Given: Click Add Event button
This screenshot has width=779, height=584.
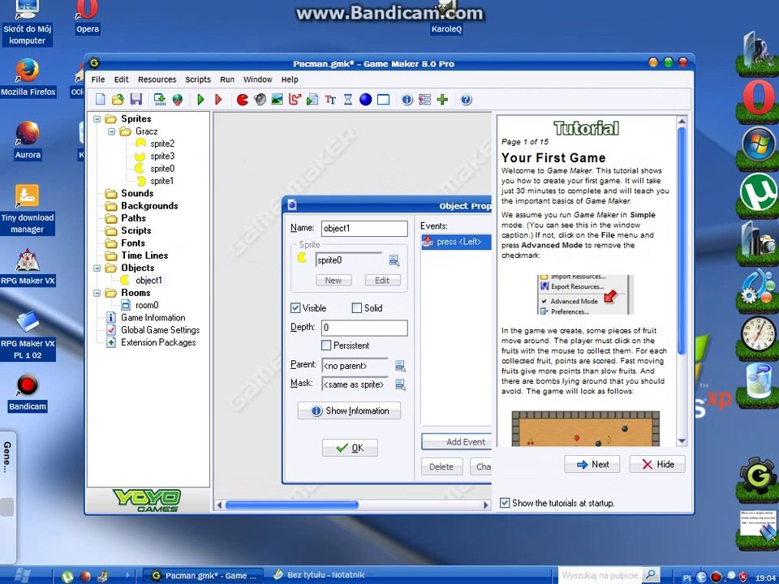Looking at the screenshot, I should click(457, 441).
